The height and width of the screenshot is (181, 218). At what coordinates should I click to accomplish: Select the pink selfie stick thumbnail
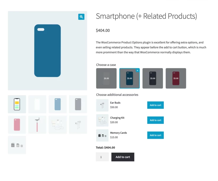(x=37, y=124)
